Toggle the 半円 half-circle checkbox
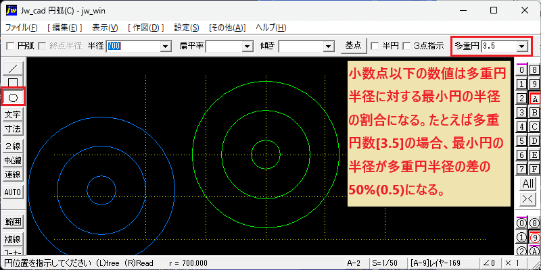This screenshot has width=541, height=270. tap(375, 46)
